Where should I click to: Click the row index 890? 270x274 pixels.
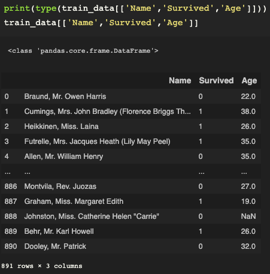11,246
